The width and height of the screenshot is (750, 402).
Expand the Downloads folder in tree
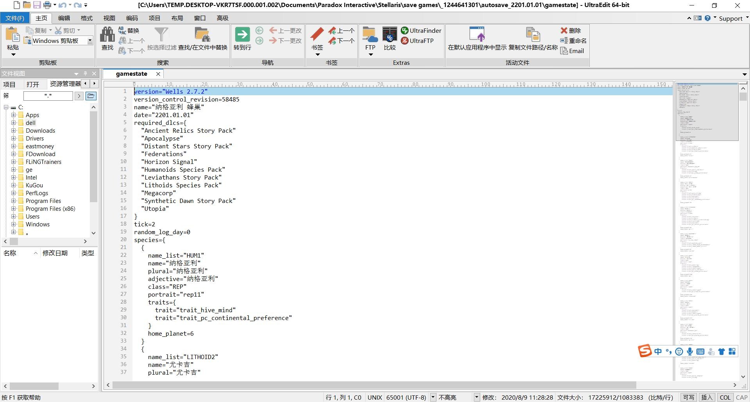14,130
